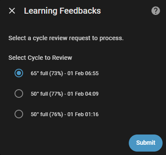
Task: Select the 50° full (76%) radio button
Action: pyautogui.click(x=19, y=114)
